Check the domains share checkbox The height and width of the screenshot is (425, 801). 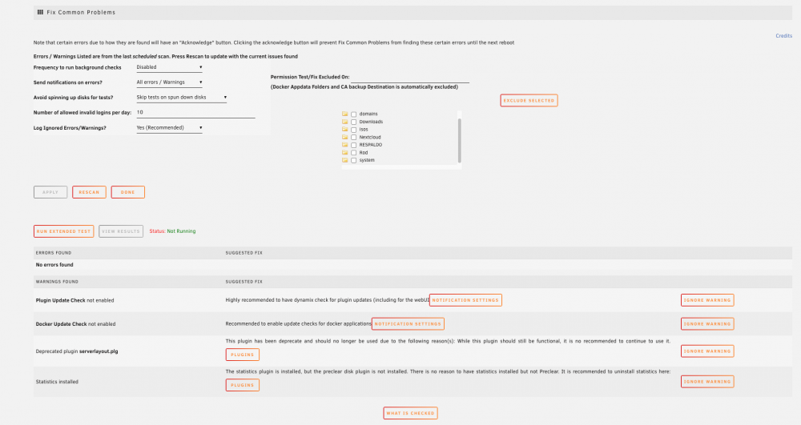tap(353, 114)
